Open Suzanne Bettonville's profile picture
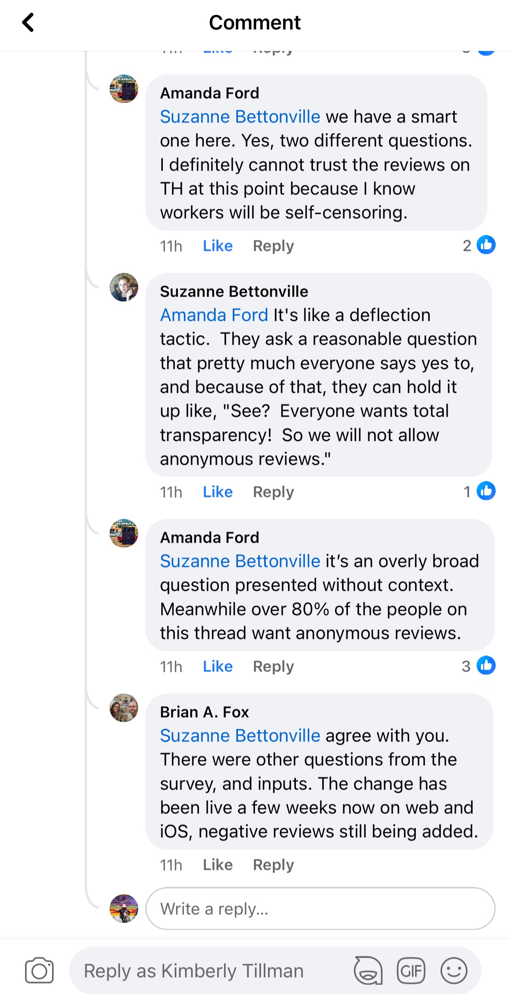The height and width of the screenshot is (1001, 510). click(124, 287)
